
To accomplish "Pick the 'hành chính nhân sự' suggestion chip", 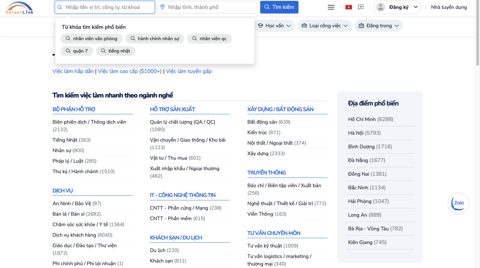I will point(154,39).
